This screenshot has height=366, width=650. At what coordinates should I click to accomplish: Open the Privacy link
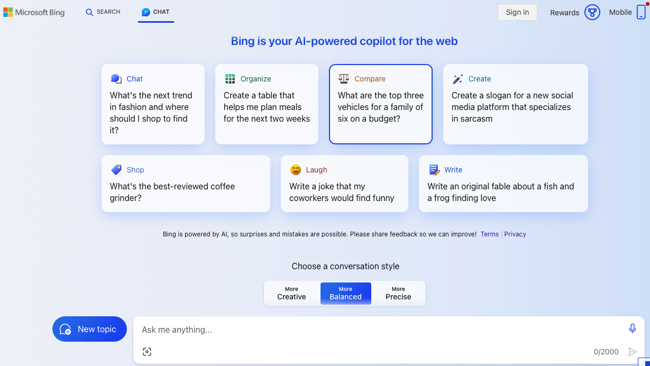(515, 234)
